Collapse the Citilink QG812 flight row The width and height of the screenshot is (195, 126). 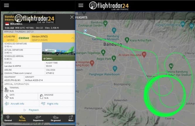point(73,38)
